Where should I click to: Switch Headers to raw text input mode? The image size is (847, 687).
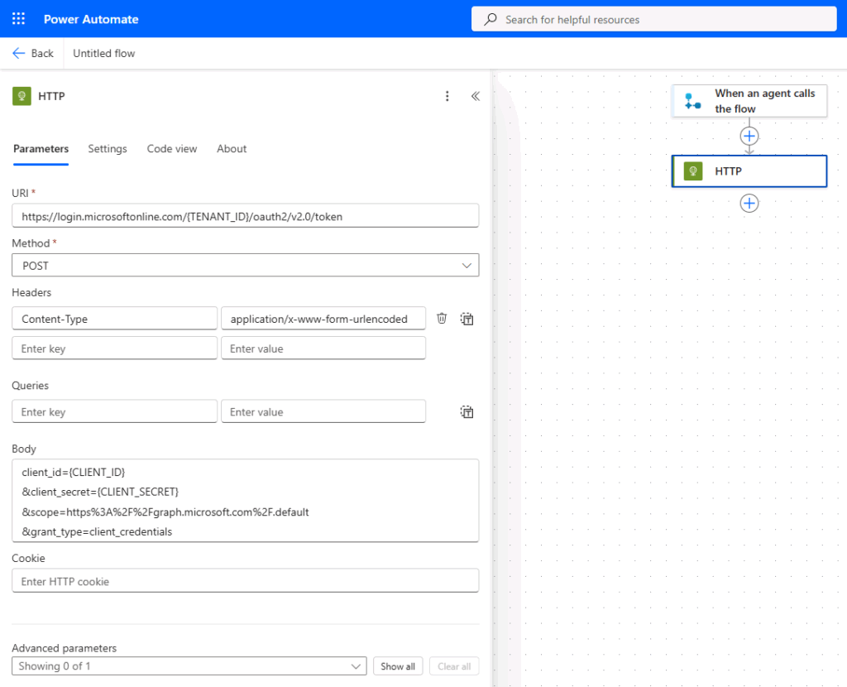(467, 318)
